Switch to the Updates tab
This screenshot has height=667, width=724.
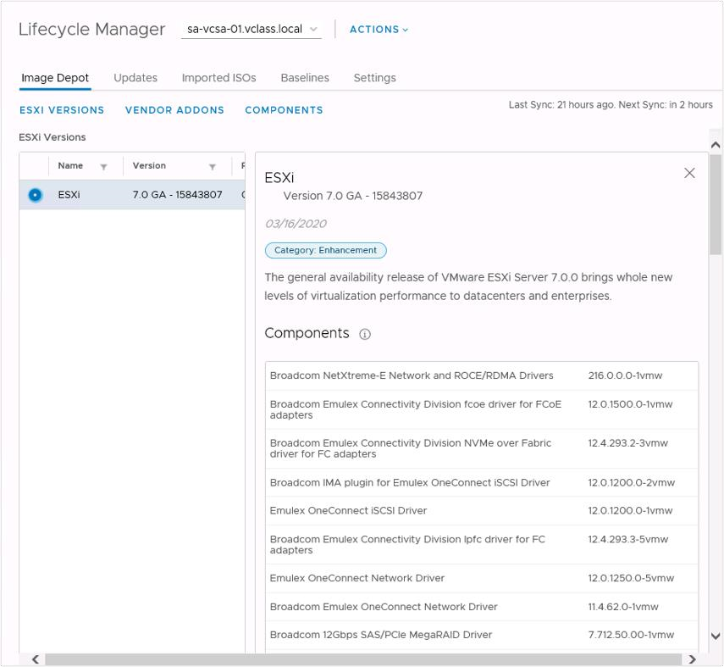click(135, 78)
